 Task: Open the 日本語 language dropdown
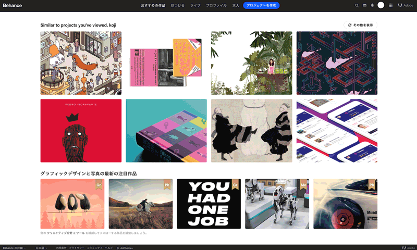coord(41,248)
